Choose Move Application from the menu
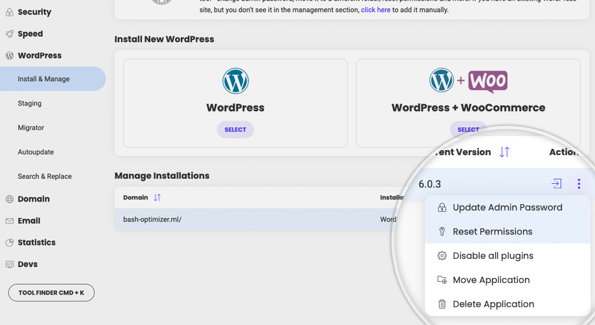Screen dimensions: 595x325 pyautogui.click(x=507, y=280)
